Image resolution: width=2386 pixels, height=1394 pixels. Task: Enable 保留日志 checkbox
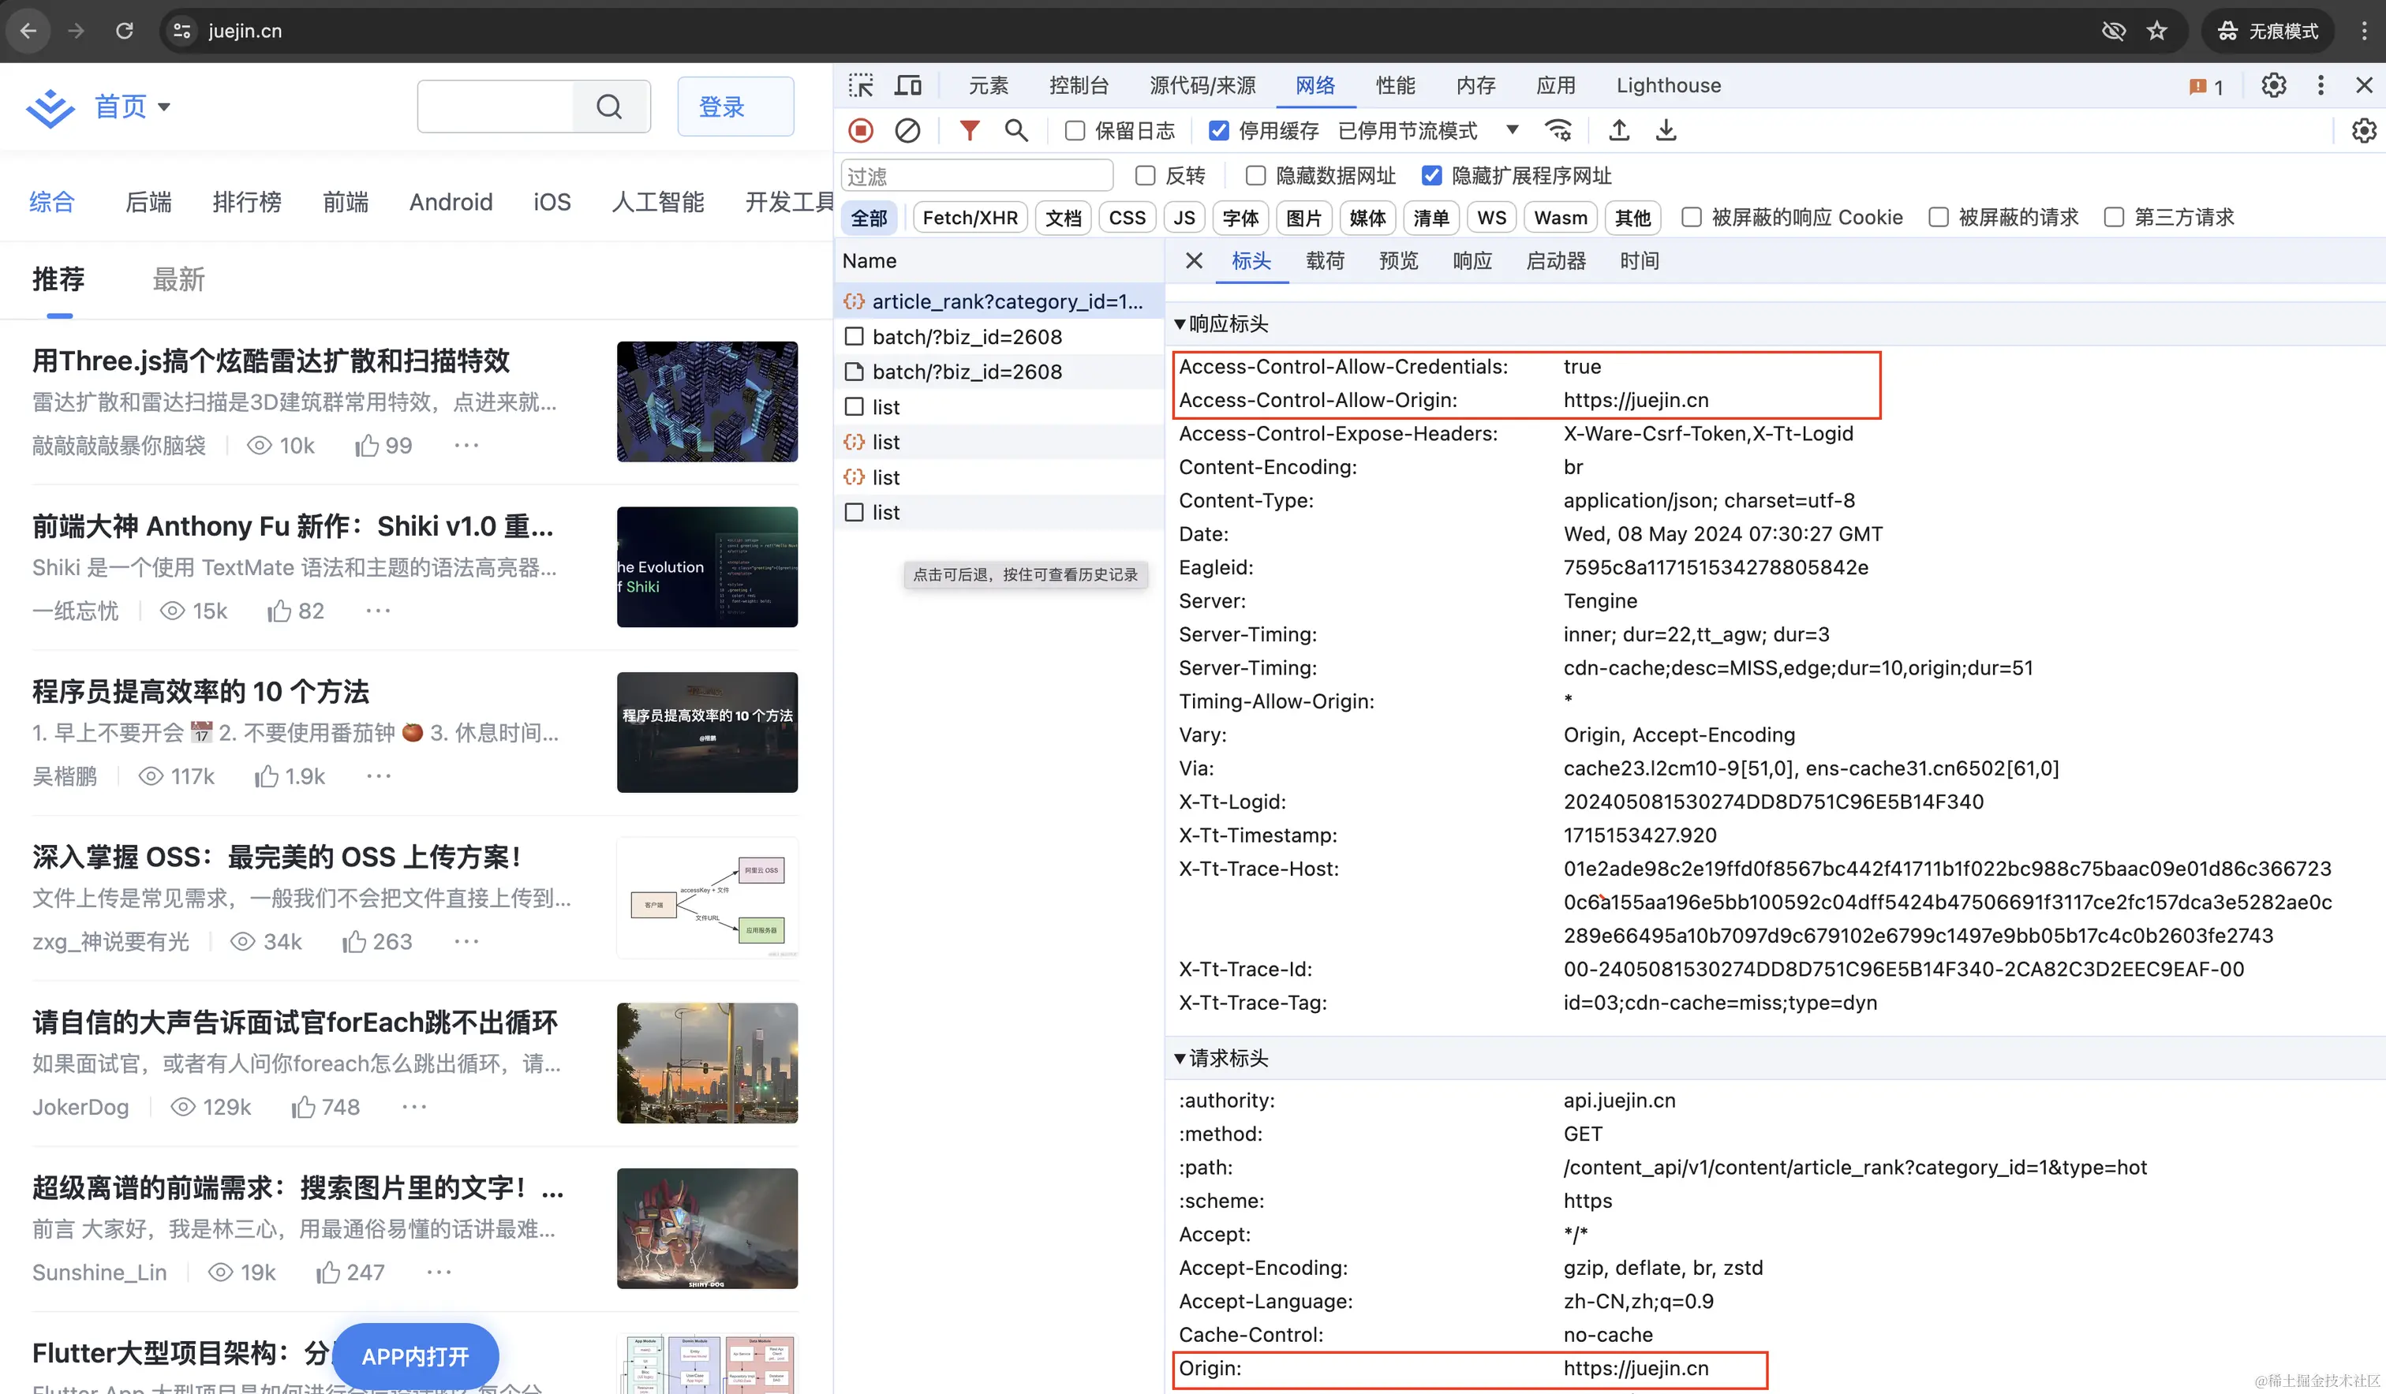[x=1075, y=131]
